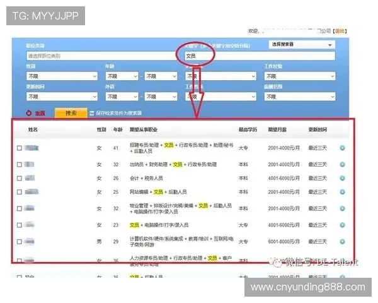378x303 pixels.
Task: Click the 男 gender cell
Action: 99,242
